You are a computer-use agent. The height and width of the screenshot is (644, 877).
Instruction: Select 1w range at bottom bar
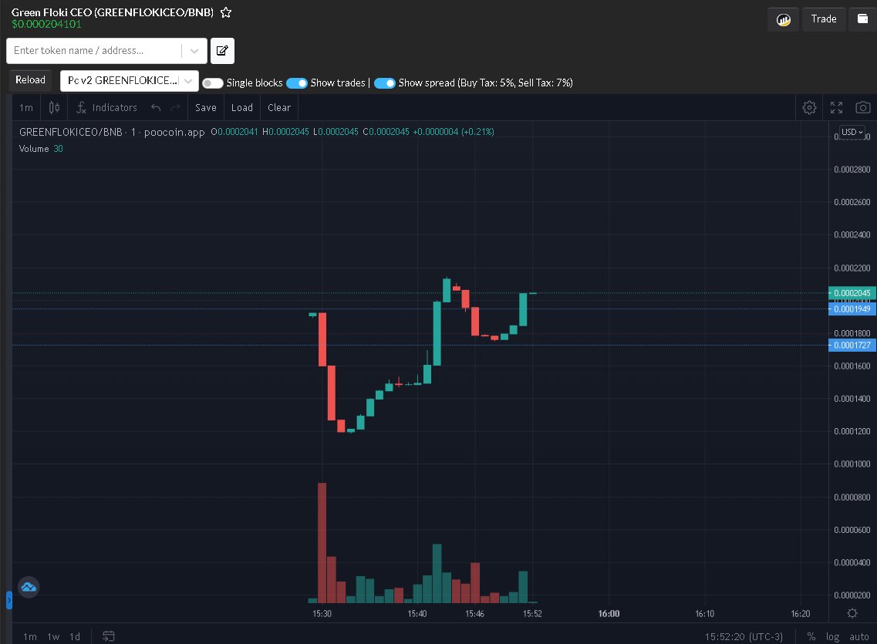click(x=53, y=637)
